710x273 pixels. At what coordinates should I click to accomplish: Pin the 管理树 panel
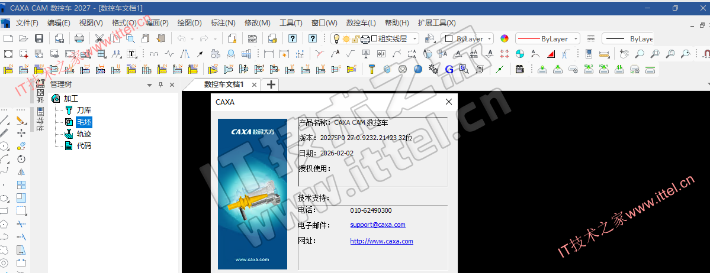coord(160,85)
